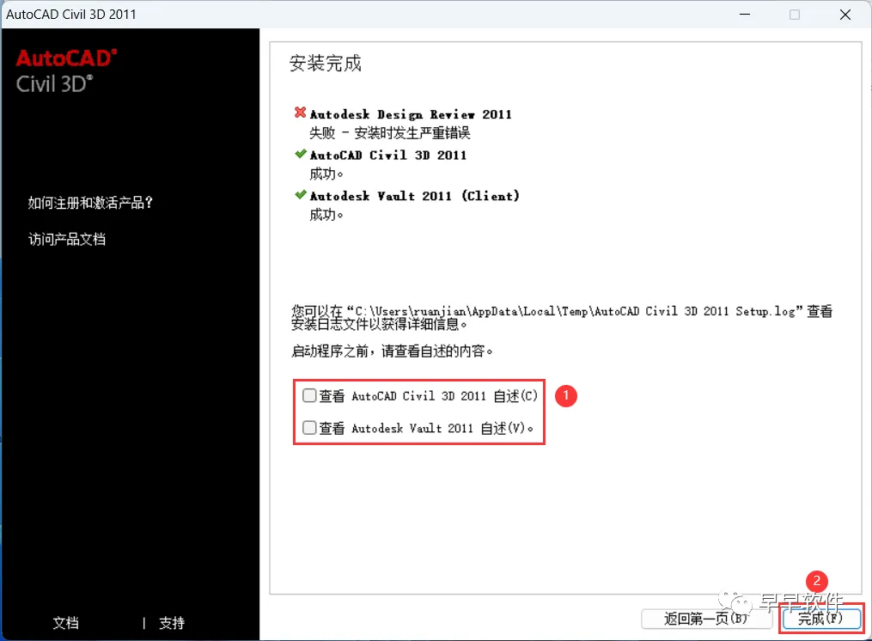The image size is (872, 641).
Task: Click the red circle annotation numbered 2
Action: tap(816, 582)
